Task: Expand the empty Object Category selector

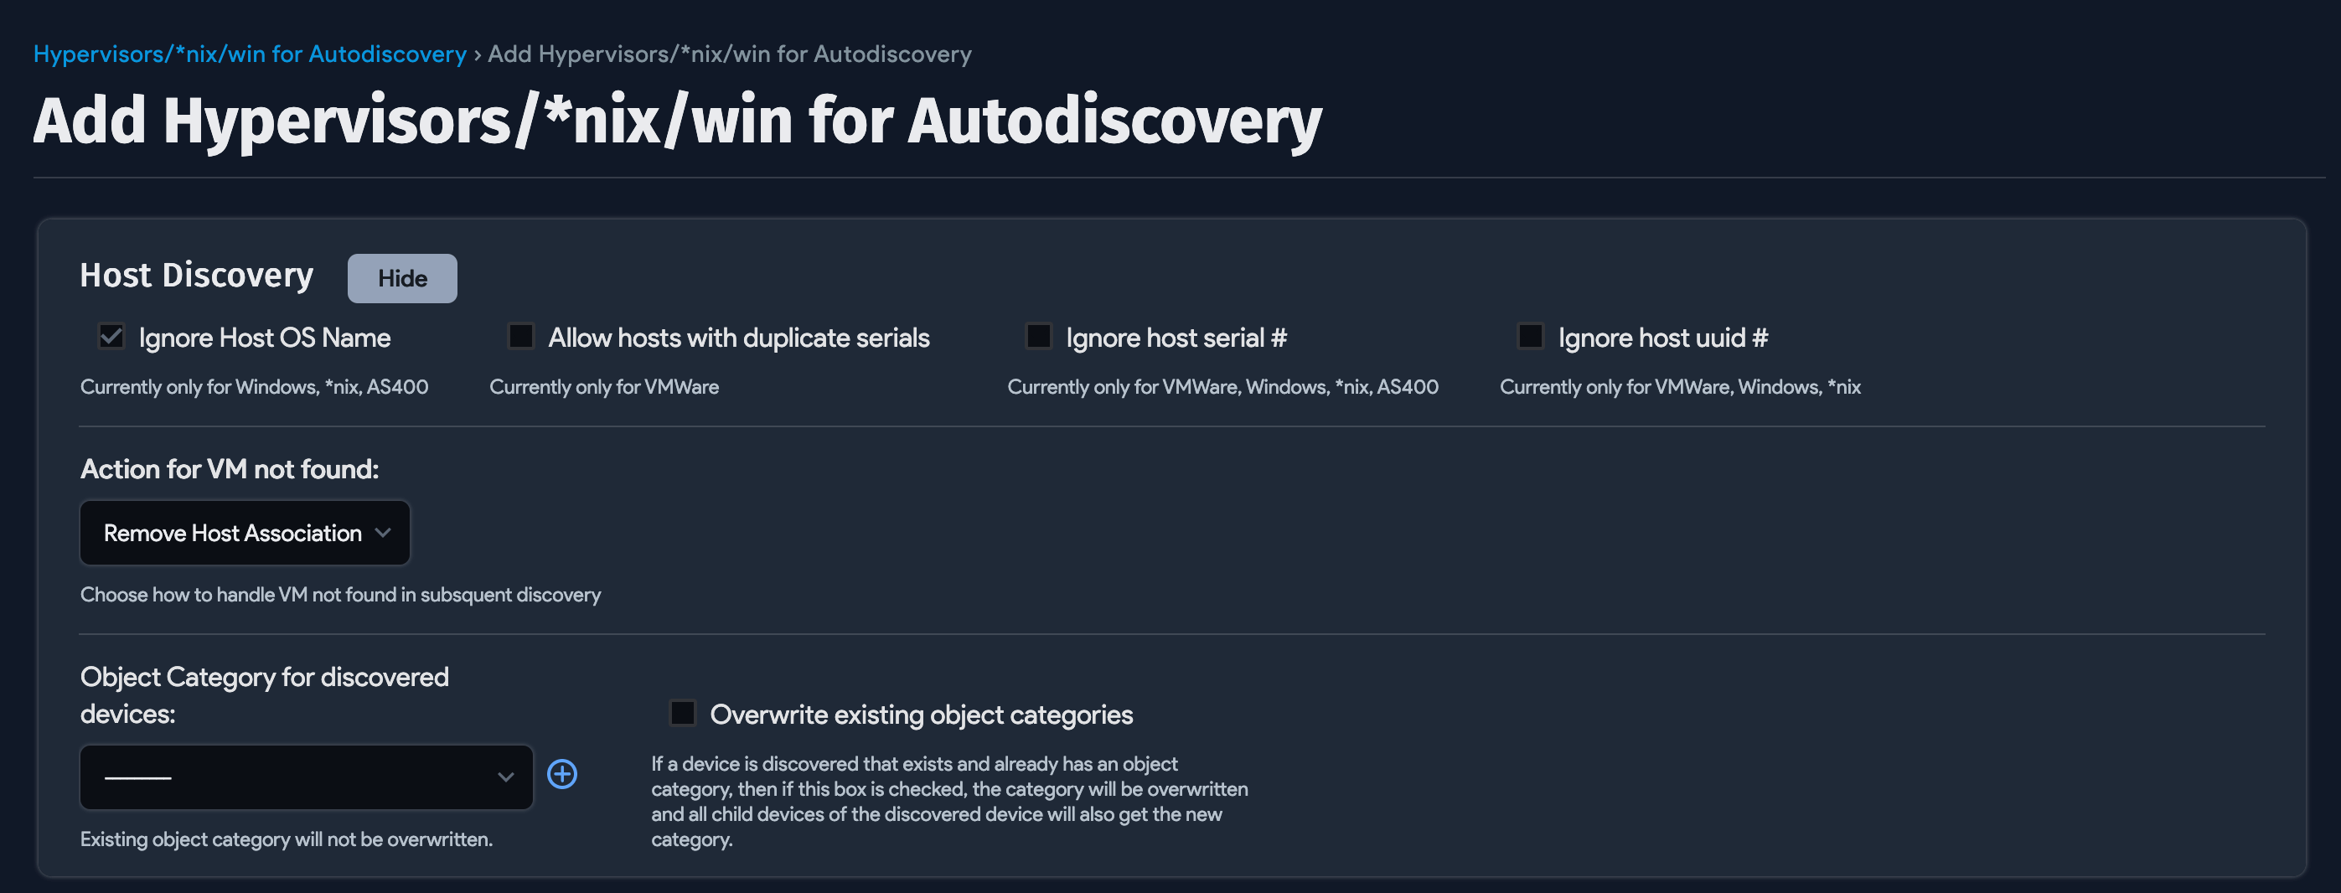Action: [307, 777]
